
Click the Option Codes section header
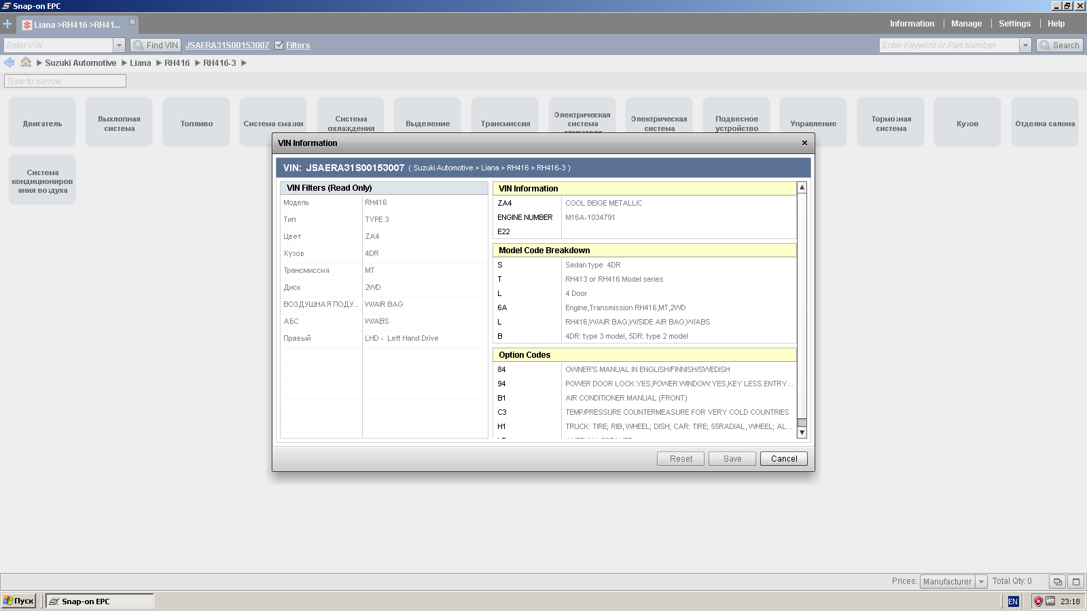[644, 354]
